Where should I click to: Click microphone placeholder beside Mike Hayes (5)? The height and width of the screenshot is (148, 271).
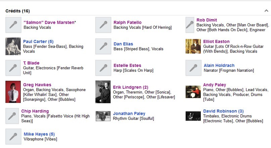click(13, 137)
